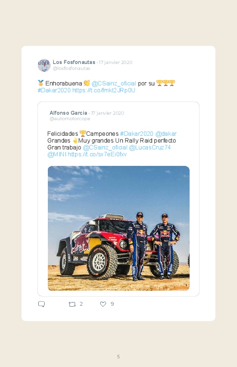This screenshot has height=367, width=237.
Task: Open @LucasCruz74 mention
Action: [149, 148]
